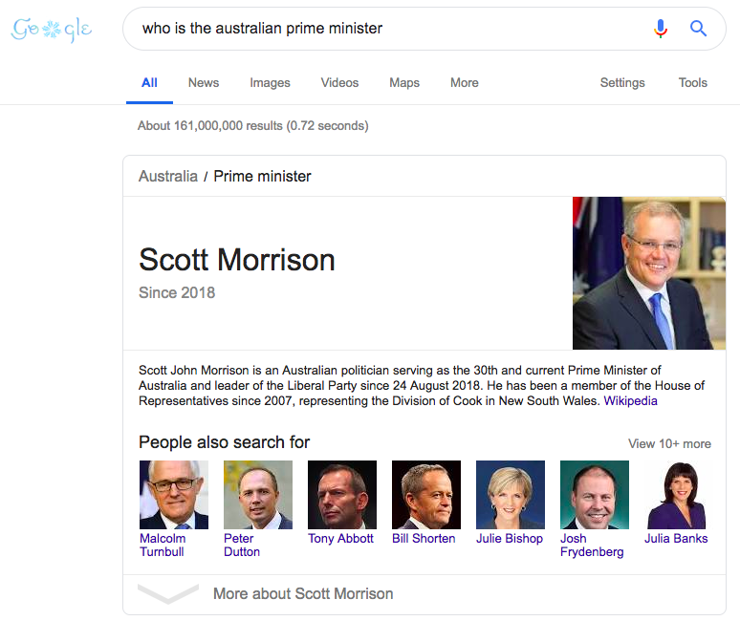740x621 pixels.
Task: Switch to the Images tab
Action: [270, 83]
